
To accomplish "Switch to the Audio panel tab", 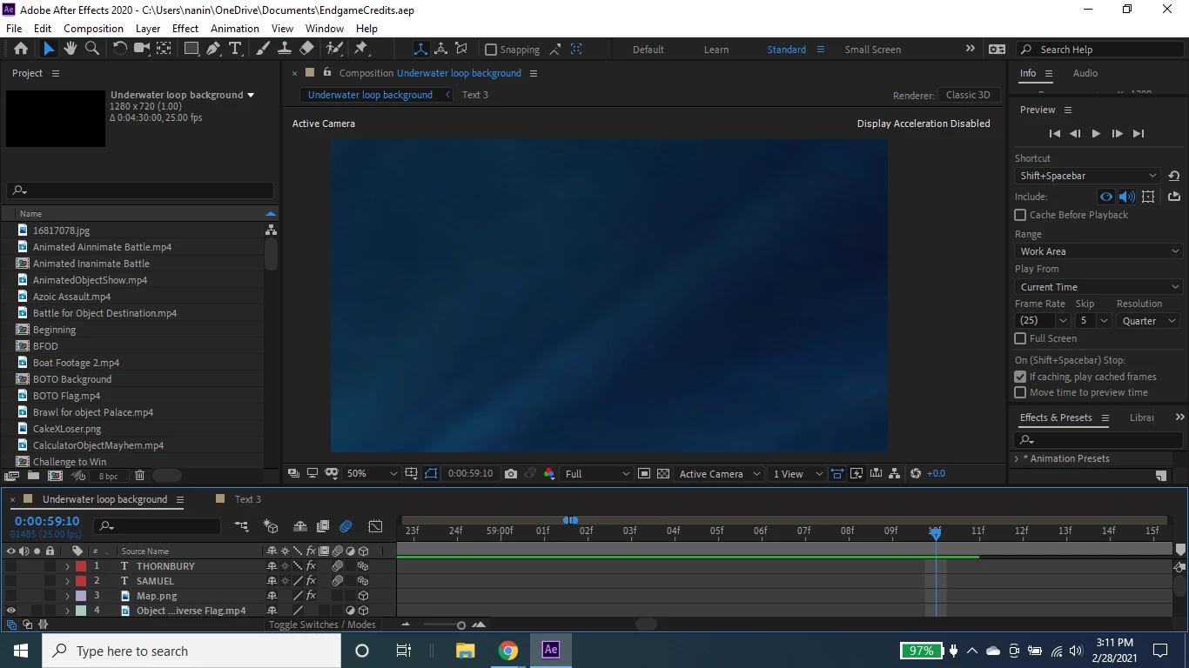I will pyautogui.click(x=1085, y=73).
